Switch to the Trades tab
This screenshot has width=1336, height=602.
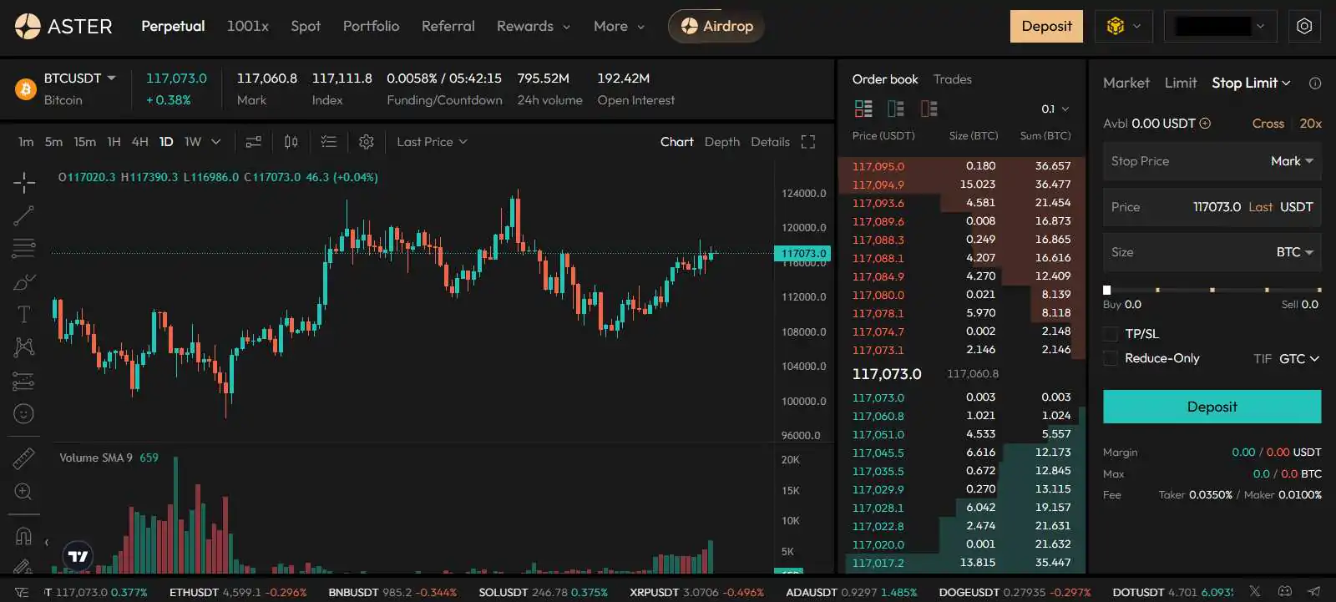click(952, 79)
